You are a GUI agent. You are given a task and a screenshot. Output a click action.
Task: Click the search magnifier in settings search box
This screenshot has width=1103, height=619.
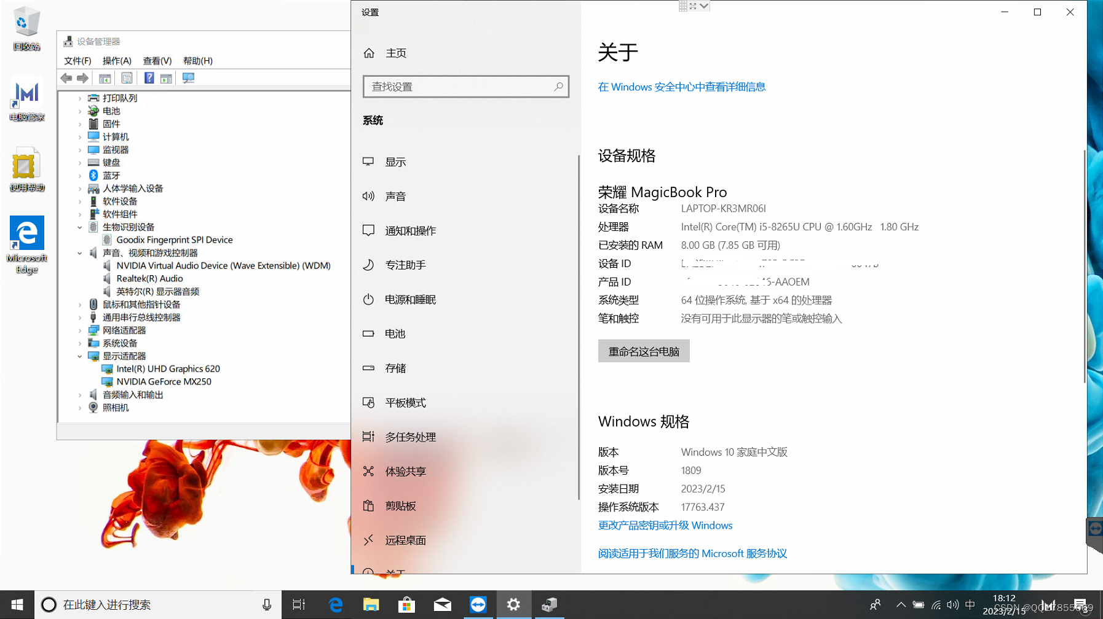click(x=558, y=87)
